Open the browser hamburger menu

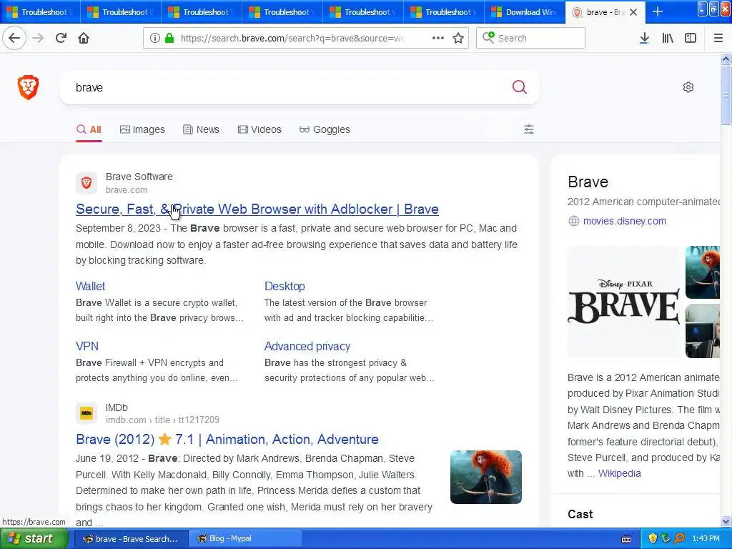(718, 38)
